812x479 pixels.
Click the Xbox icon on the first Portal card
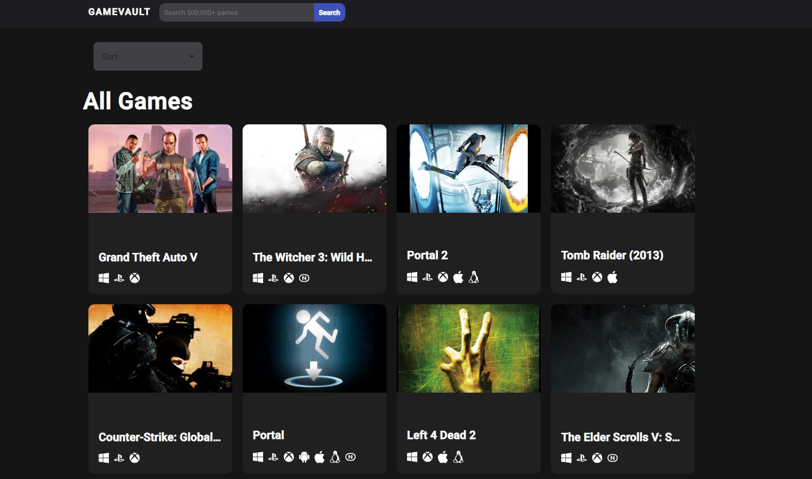click(x=289, y=457)
